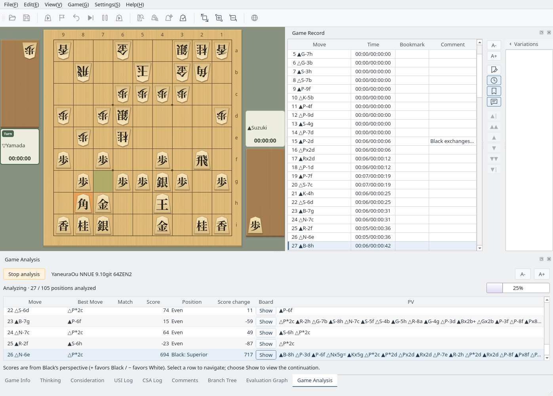The height and width of the screenshot is (396, 553).
Task: Decrease Game Record font with A- button
Action: 494,45
